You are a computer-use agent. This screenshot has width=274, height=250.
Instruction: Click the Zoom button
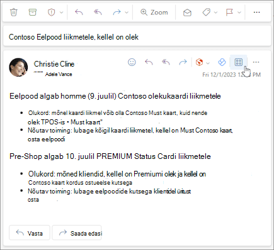(154, 13)
